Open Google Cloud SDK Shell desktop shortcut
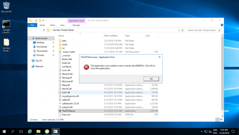Image resolution: width=239 pixels, height=135 pixels. point(6,27)
